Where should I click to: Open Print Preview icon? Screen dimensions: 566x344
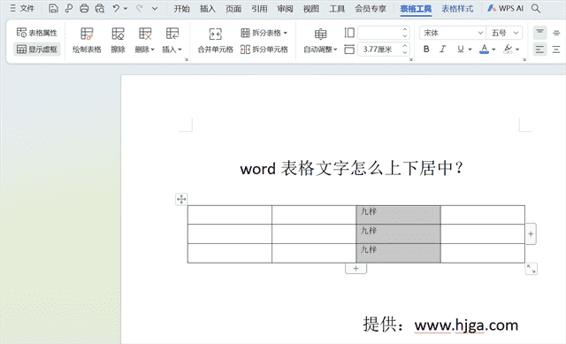[100, 8]
